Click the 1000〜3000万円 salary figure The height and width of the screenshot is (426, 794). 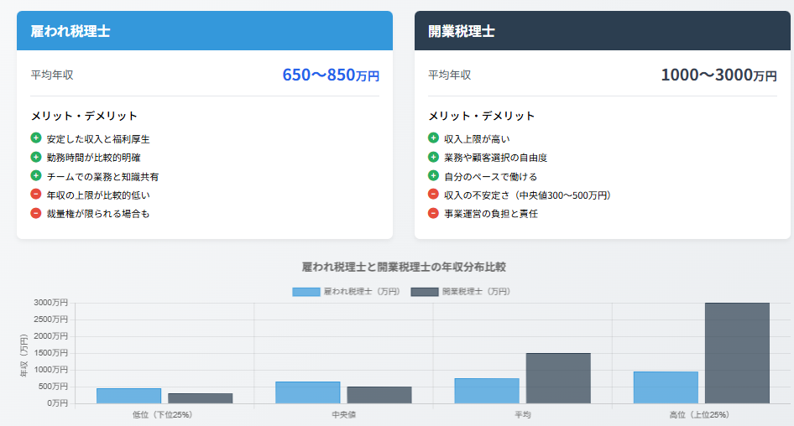click(718, 75)
